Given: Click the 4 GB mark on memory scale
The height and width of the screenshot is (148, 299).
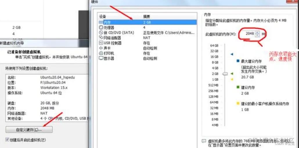Looking at the screenshot, I should (x=215, y=68).
